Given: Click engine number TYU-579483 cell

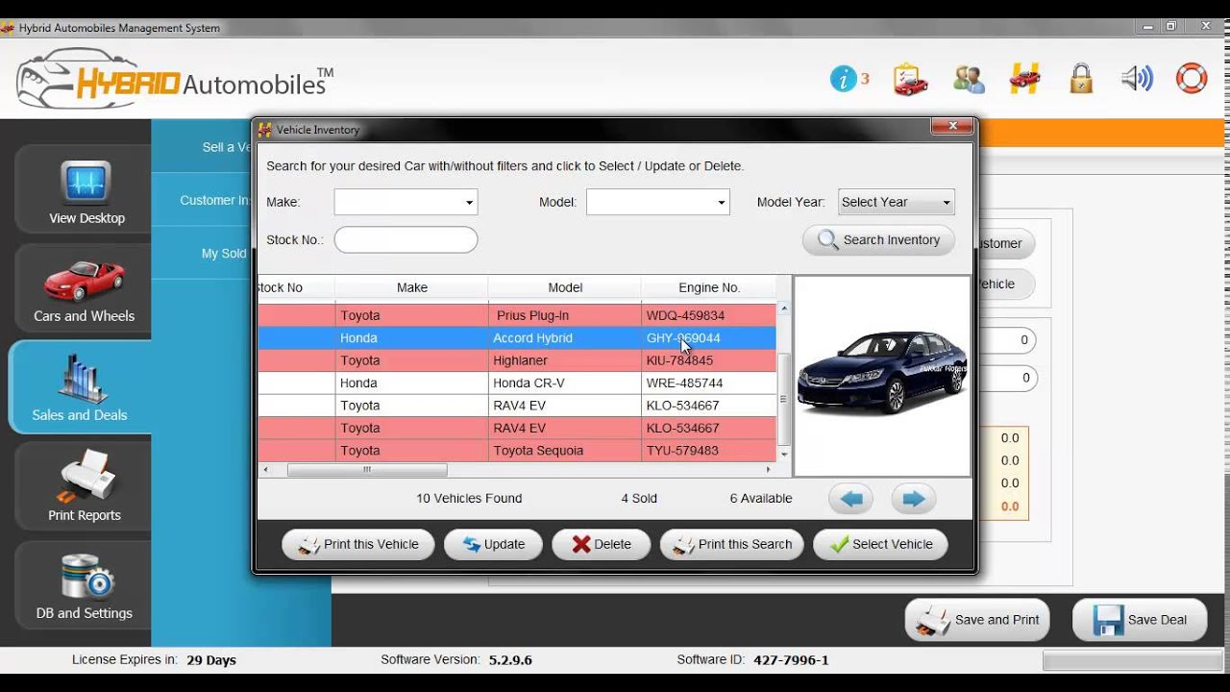Looking at the screenshot, I should (x=708, y=450).
